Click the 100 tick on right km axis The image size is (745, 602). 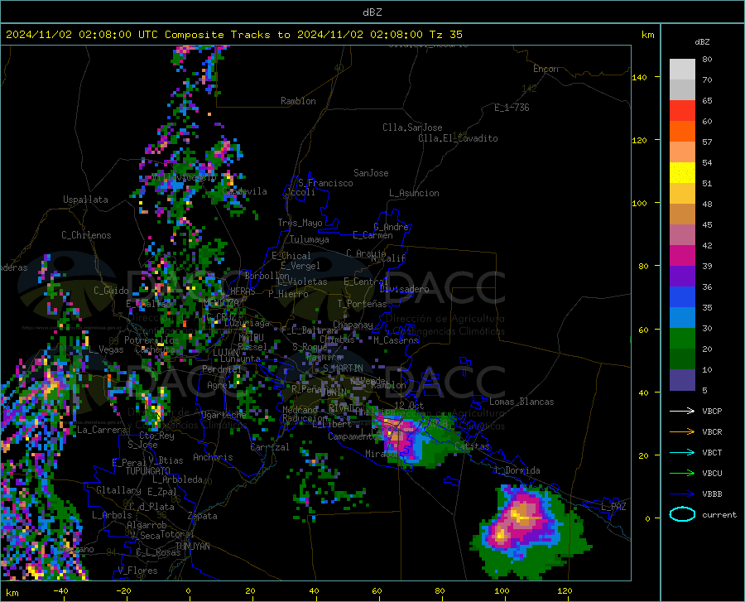coord(639,203)
